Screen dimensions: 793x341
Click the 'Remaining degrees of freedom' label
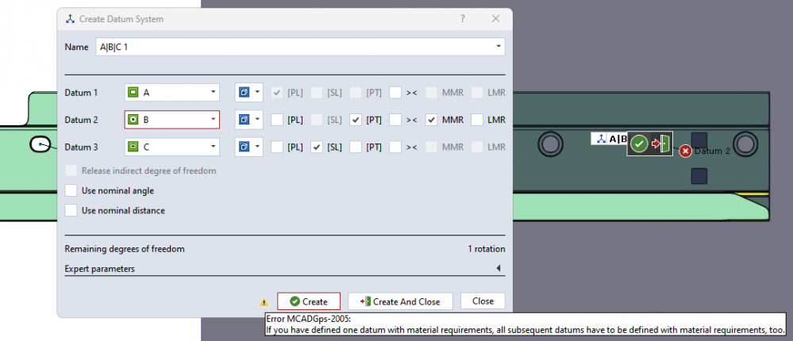125,249
